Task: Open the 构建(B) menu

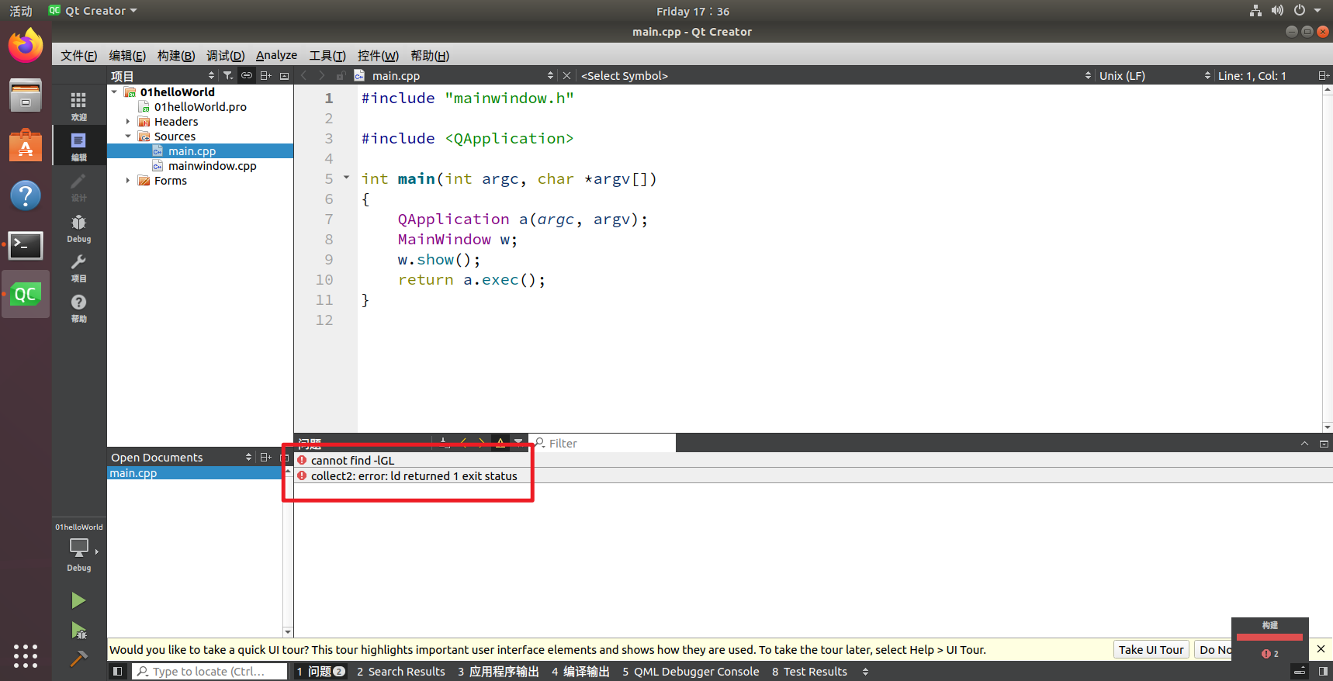Action: click(176, 55)
